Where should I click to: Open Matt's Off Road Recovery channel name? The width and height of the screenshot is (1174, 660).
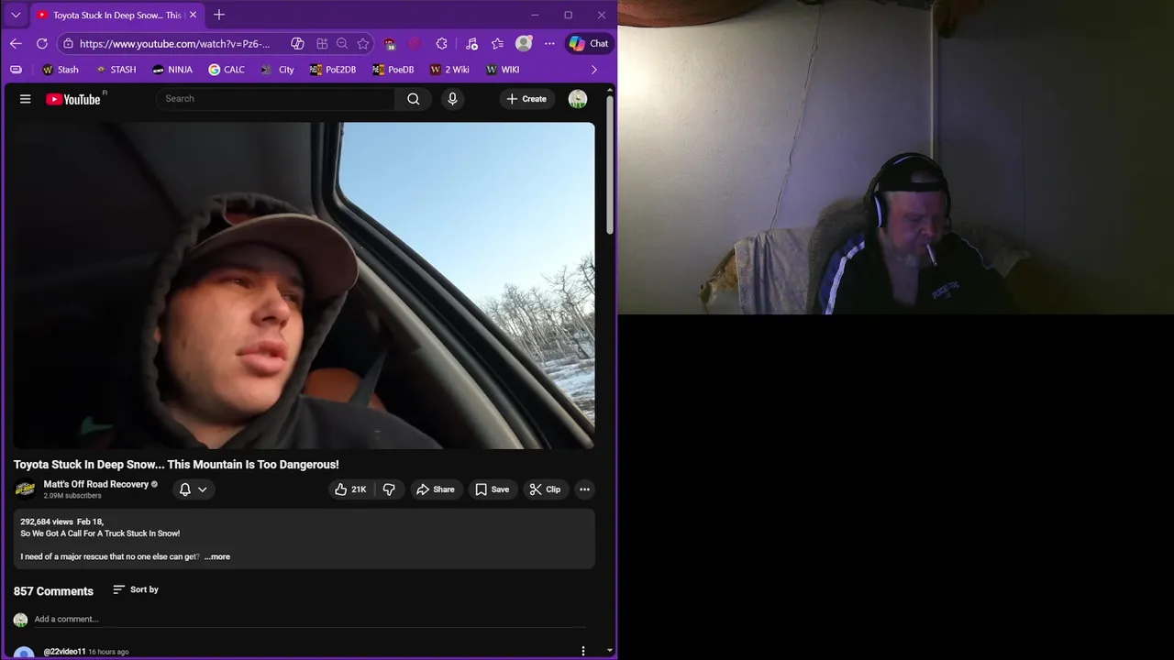coord(95,484)
